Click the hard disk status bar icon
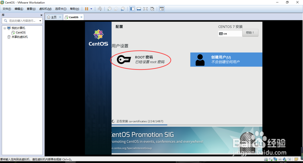 (x=266, y=159)
